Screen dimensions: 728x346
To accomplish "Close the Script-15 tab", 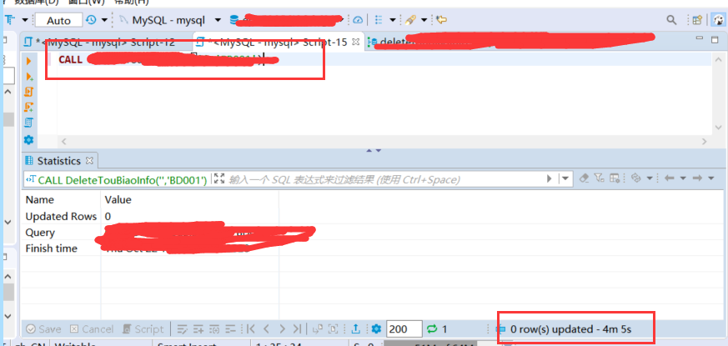I will 356,42.
